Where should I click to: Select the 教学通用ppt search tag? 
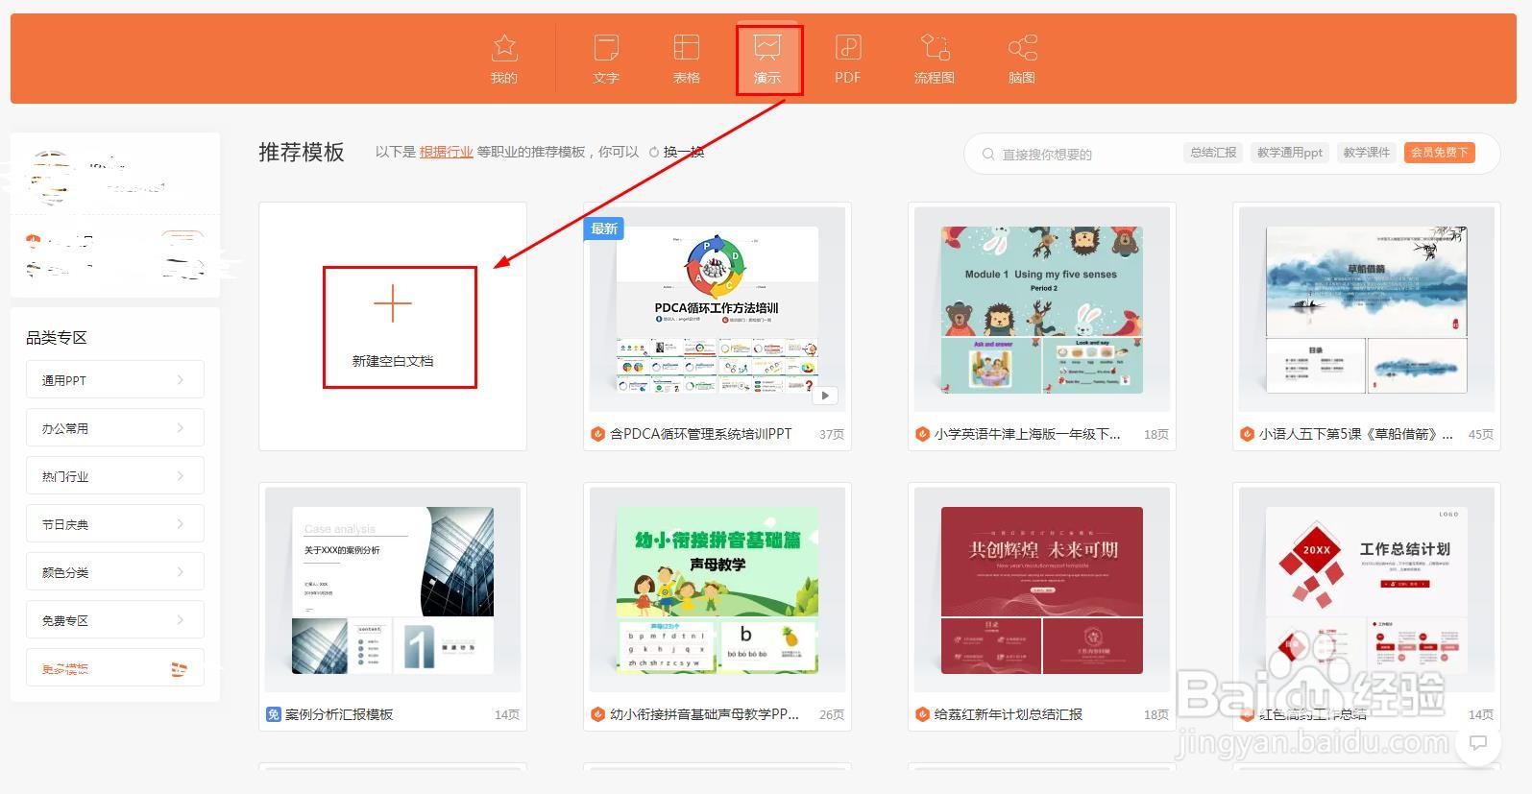(1290, 153)
